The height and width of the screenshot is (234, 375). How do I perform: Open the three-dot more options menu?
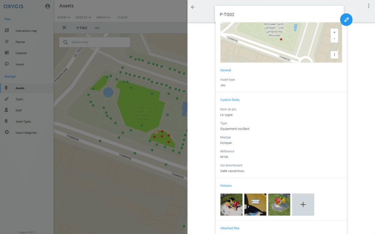368,6
